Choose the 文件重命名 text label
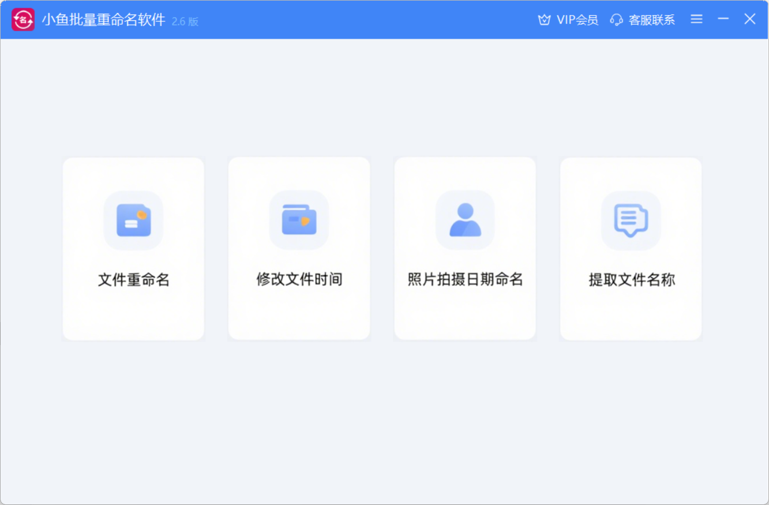 (133, 280)
